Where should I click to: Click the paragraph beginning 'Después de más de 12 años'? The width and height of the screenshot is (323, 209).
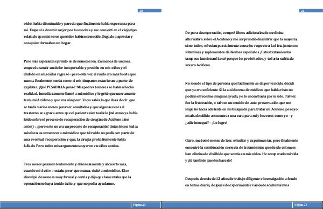pyautogui.click(x=241, y=182)
